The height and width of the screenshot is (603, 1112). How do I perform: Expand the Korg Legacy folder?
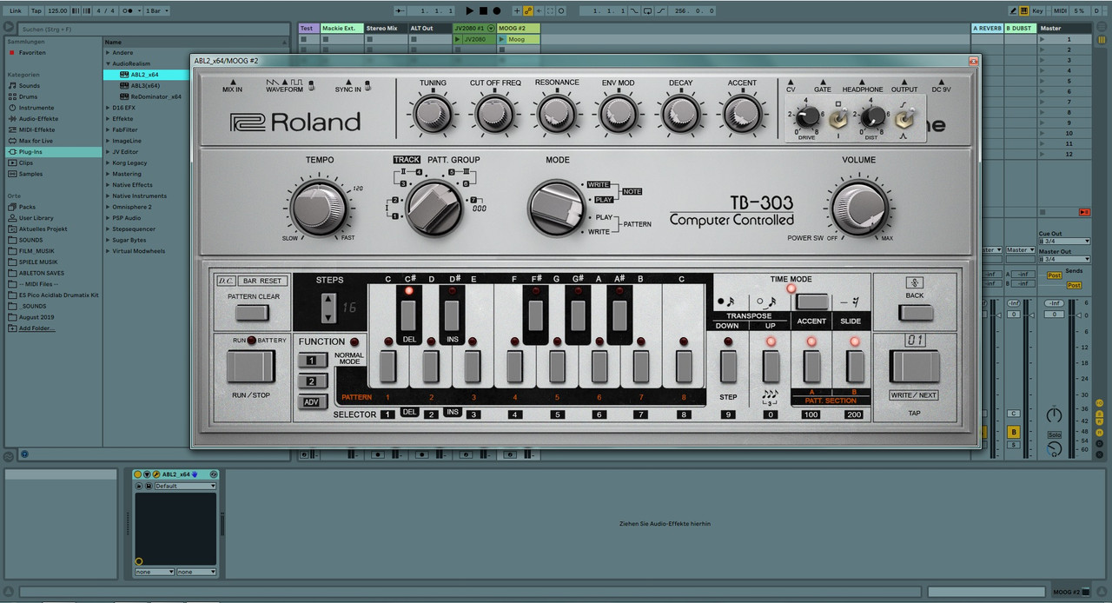(109, 162)
